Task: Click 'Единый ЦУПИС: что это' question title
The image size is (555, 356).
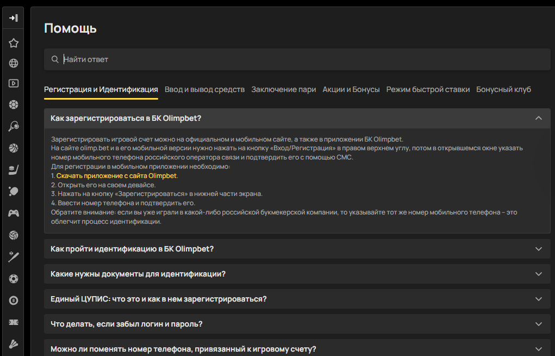Action: pos(159,299)
